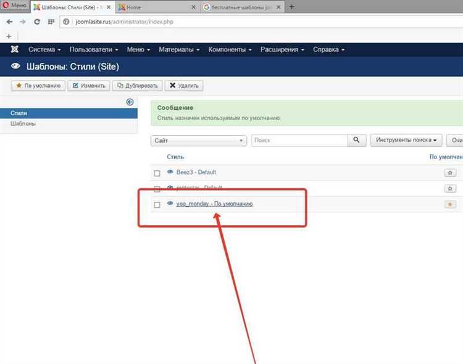
Task: Expand Инструменты поиска search tools
Action: pyautogui.click(x=406, y=140)
